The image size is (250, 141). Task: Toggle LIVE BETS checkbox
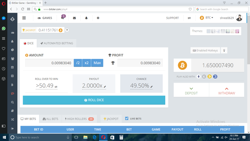pos(127,118)
